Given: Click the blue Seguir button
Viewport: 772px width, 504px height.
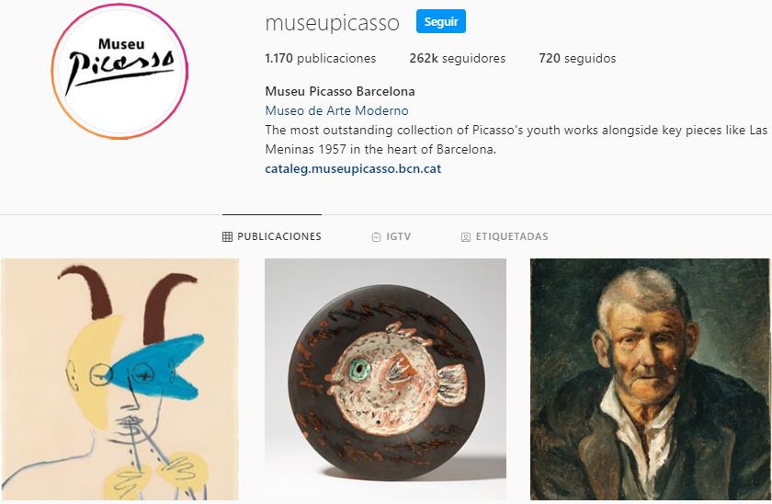Looking at the screenshot, I should pyautogui.click(x=440, y=22).
